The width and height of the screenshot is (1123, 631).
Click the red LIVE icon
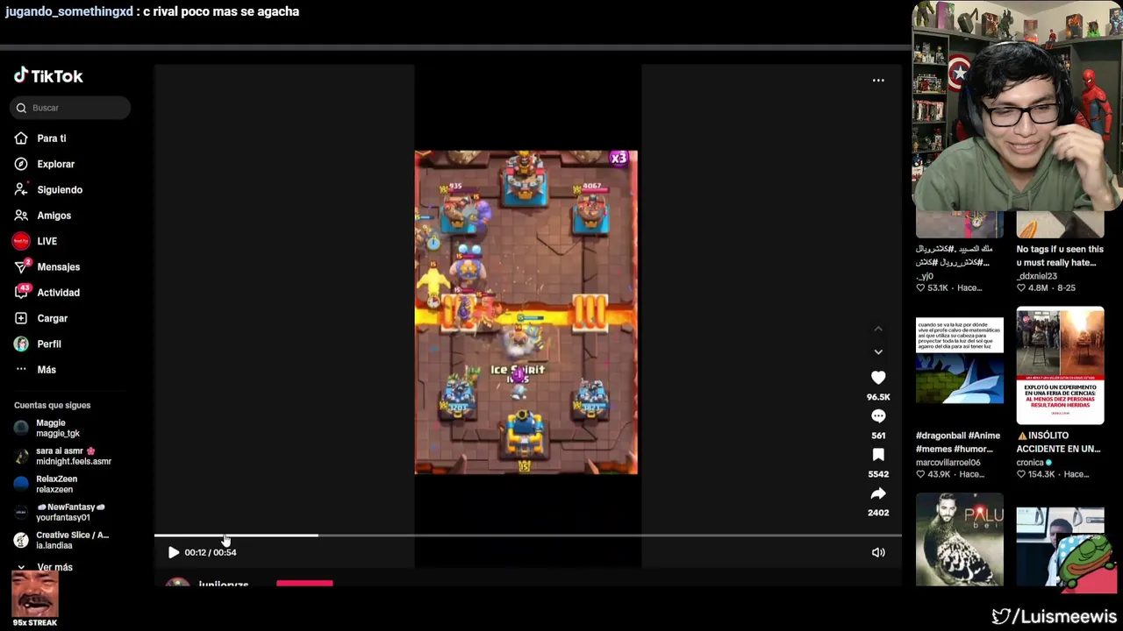[x=21, y=241]
